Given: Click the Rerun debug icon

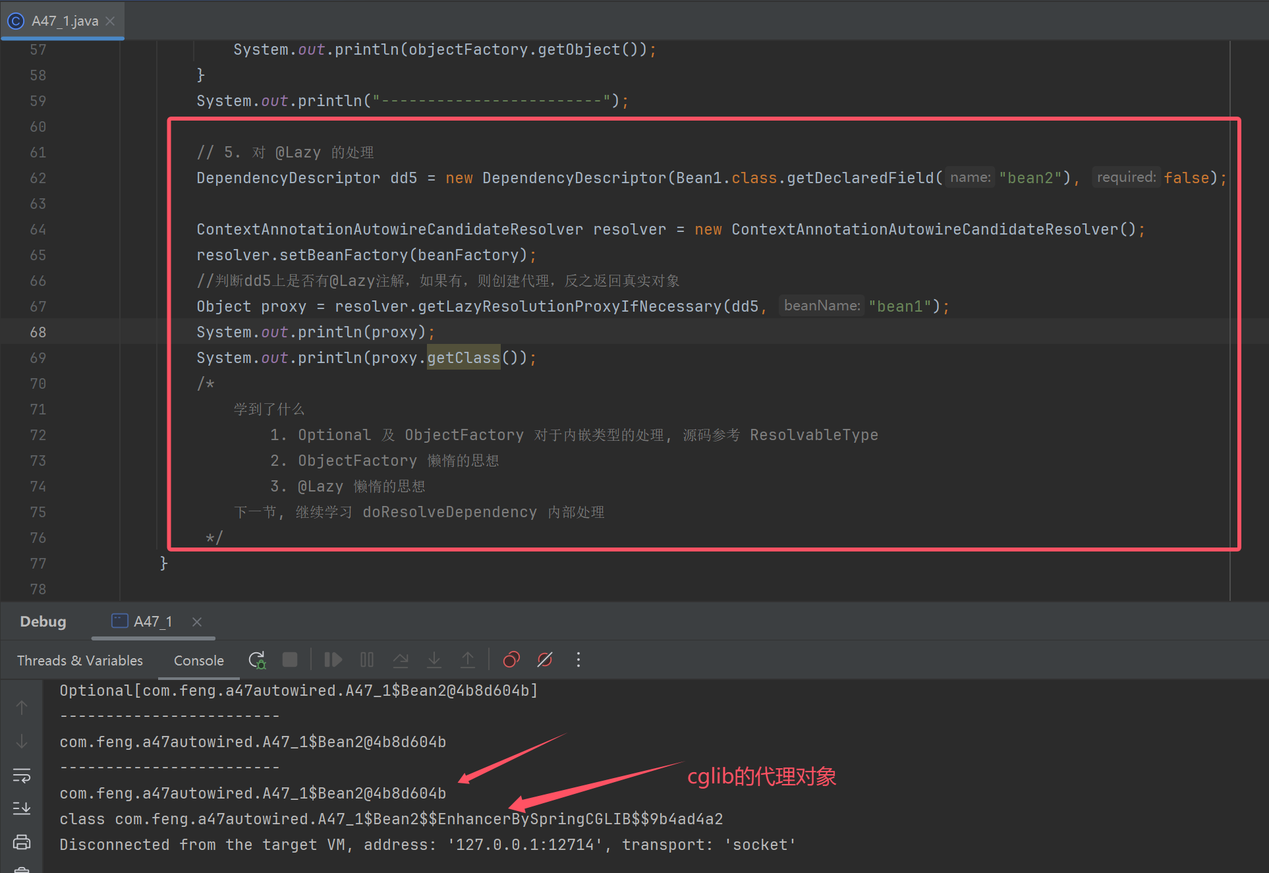Looking at the screenshot, I should coord(257,660).
